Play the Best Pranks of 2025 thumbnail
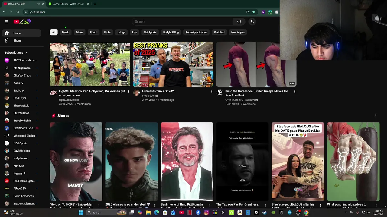This screenshot has height=217, width=387. [173, 64]
